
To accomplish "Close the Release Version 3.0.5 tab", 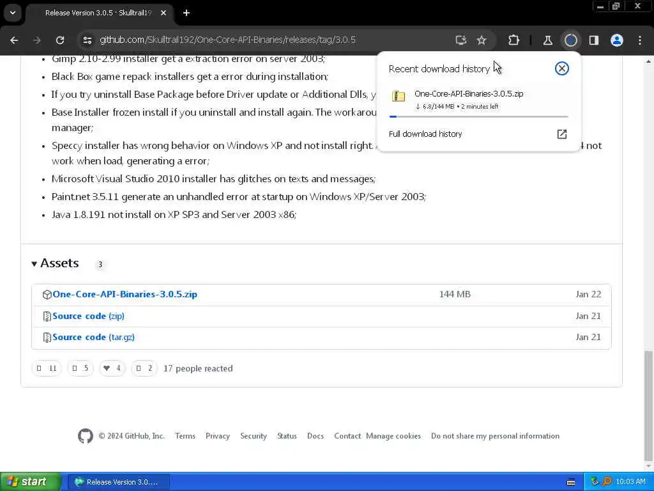I will (x=163, y=13).
